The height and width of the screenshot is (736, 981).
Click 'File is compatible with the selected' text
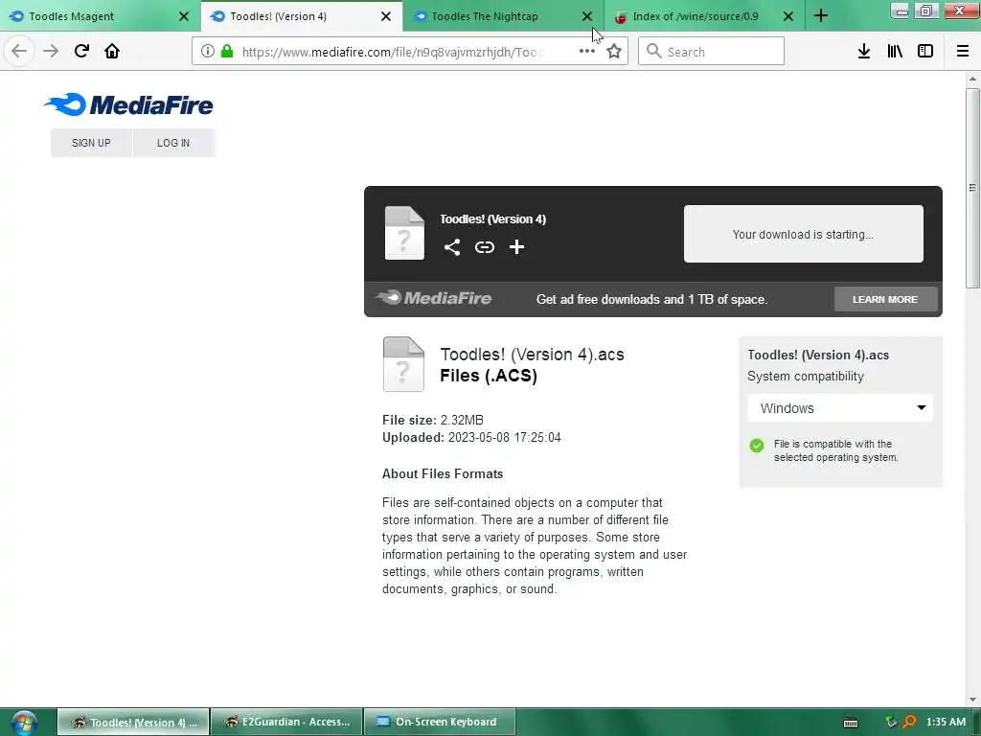tap(835, 450)
